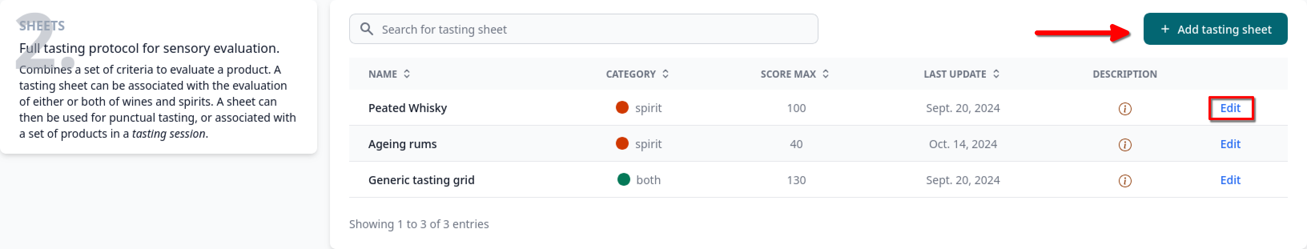Image resolution: width=1307 pixels, height=249 pixels.
Task: Select the Peated Whisky row name
Action: coord(407,108)
